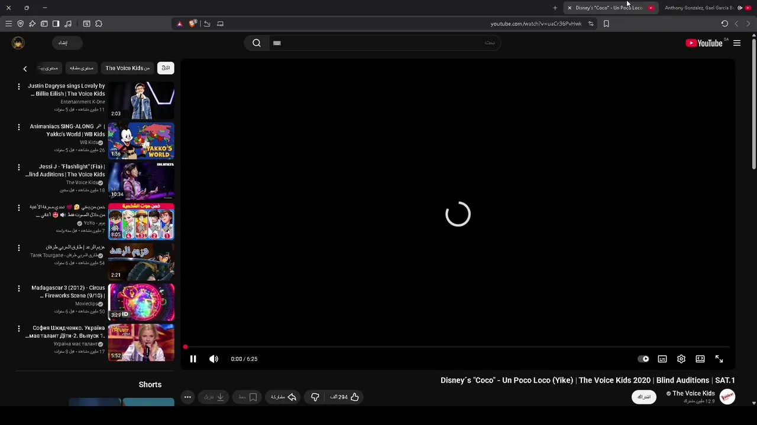Open the three-dot more actions menu below the video
The width and height of the screenshot is (757, 425).
click(x=187, y=397)
